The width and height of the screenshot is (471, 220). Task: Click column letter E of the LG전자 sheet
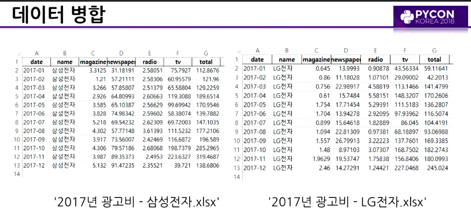375,51
